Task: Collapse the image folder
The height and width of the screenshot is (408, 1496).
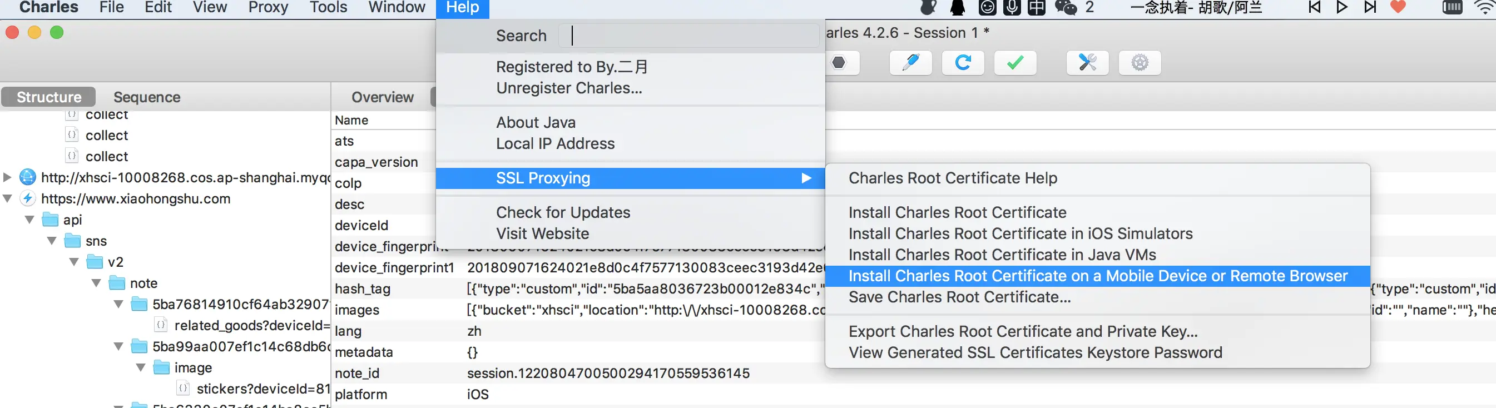Action: pos(141,367)
